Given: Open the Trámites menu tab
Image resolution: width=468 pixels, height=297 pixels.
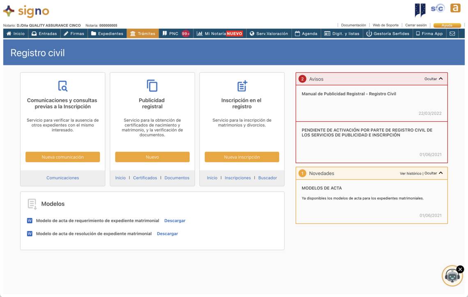Looking at the screenshot, I should (x=142, y=34).
